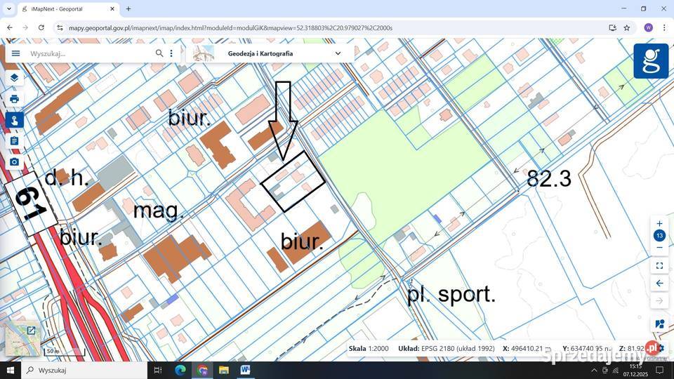Open File Explorer from taskbar
674x379 pixels.
click(x=223, y=370)
